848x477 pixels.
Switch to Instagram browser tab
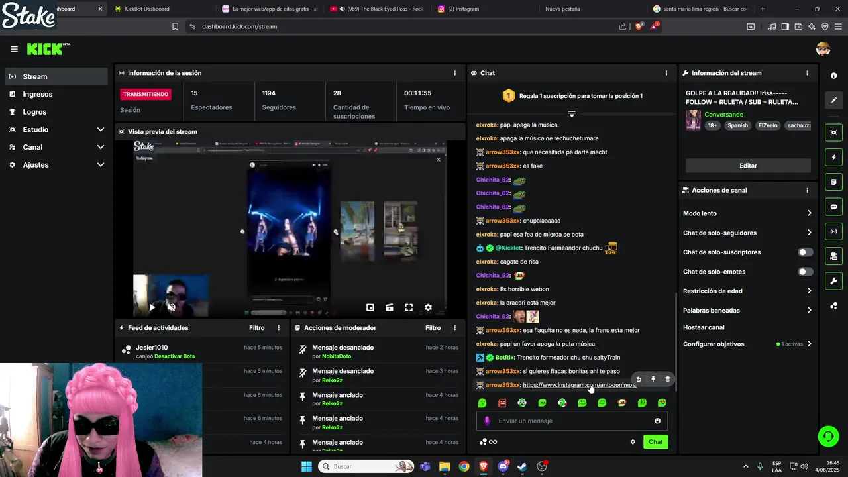point(486,9)
